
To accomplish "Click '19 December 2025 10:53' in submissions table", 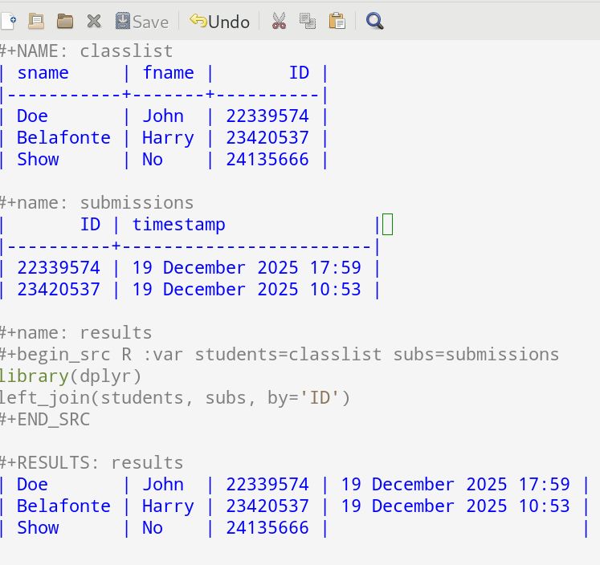I will (247, 290).
